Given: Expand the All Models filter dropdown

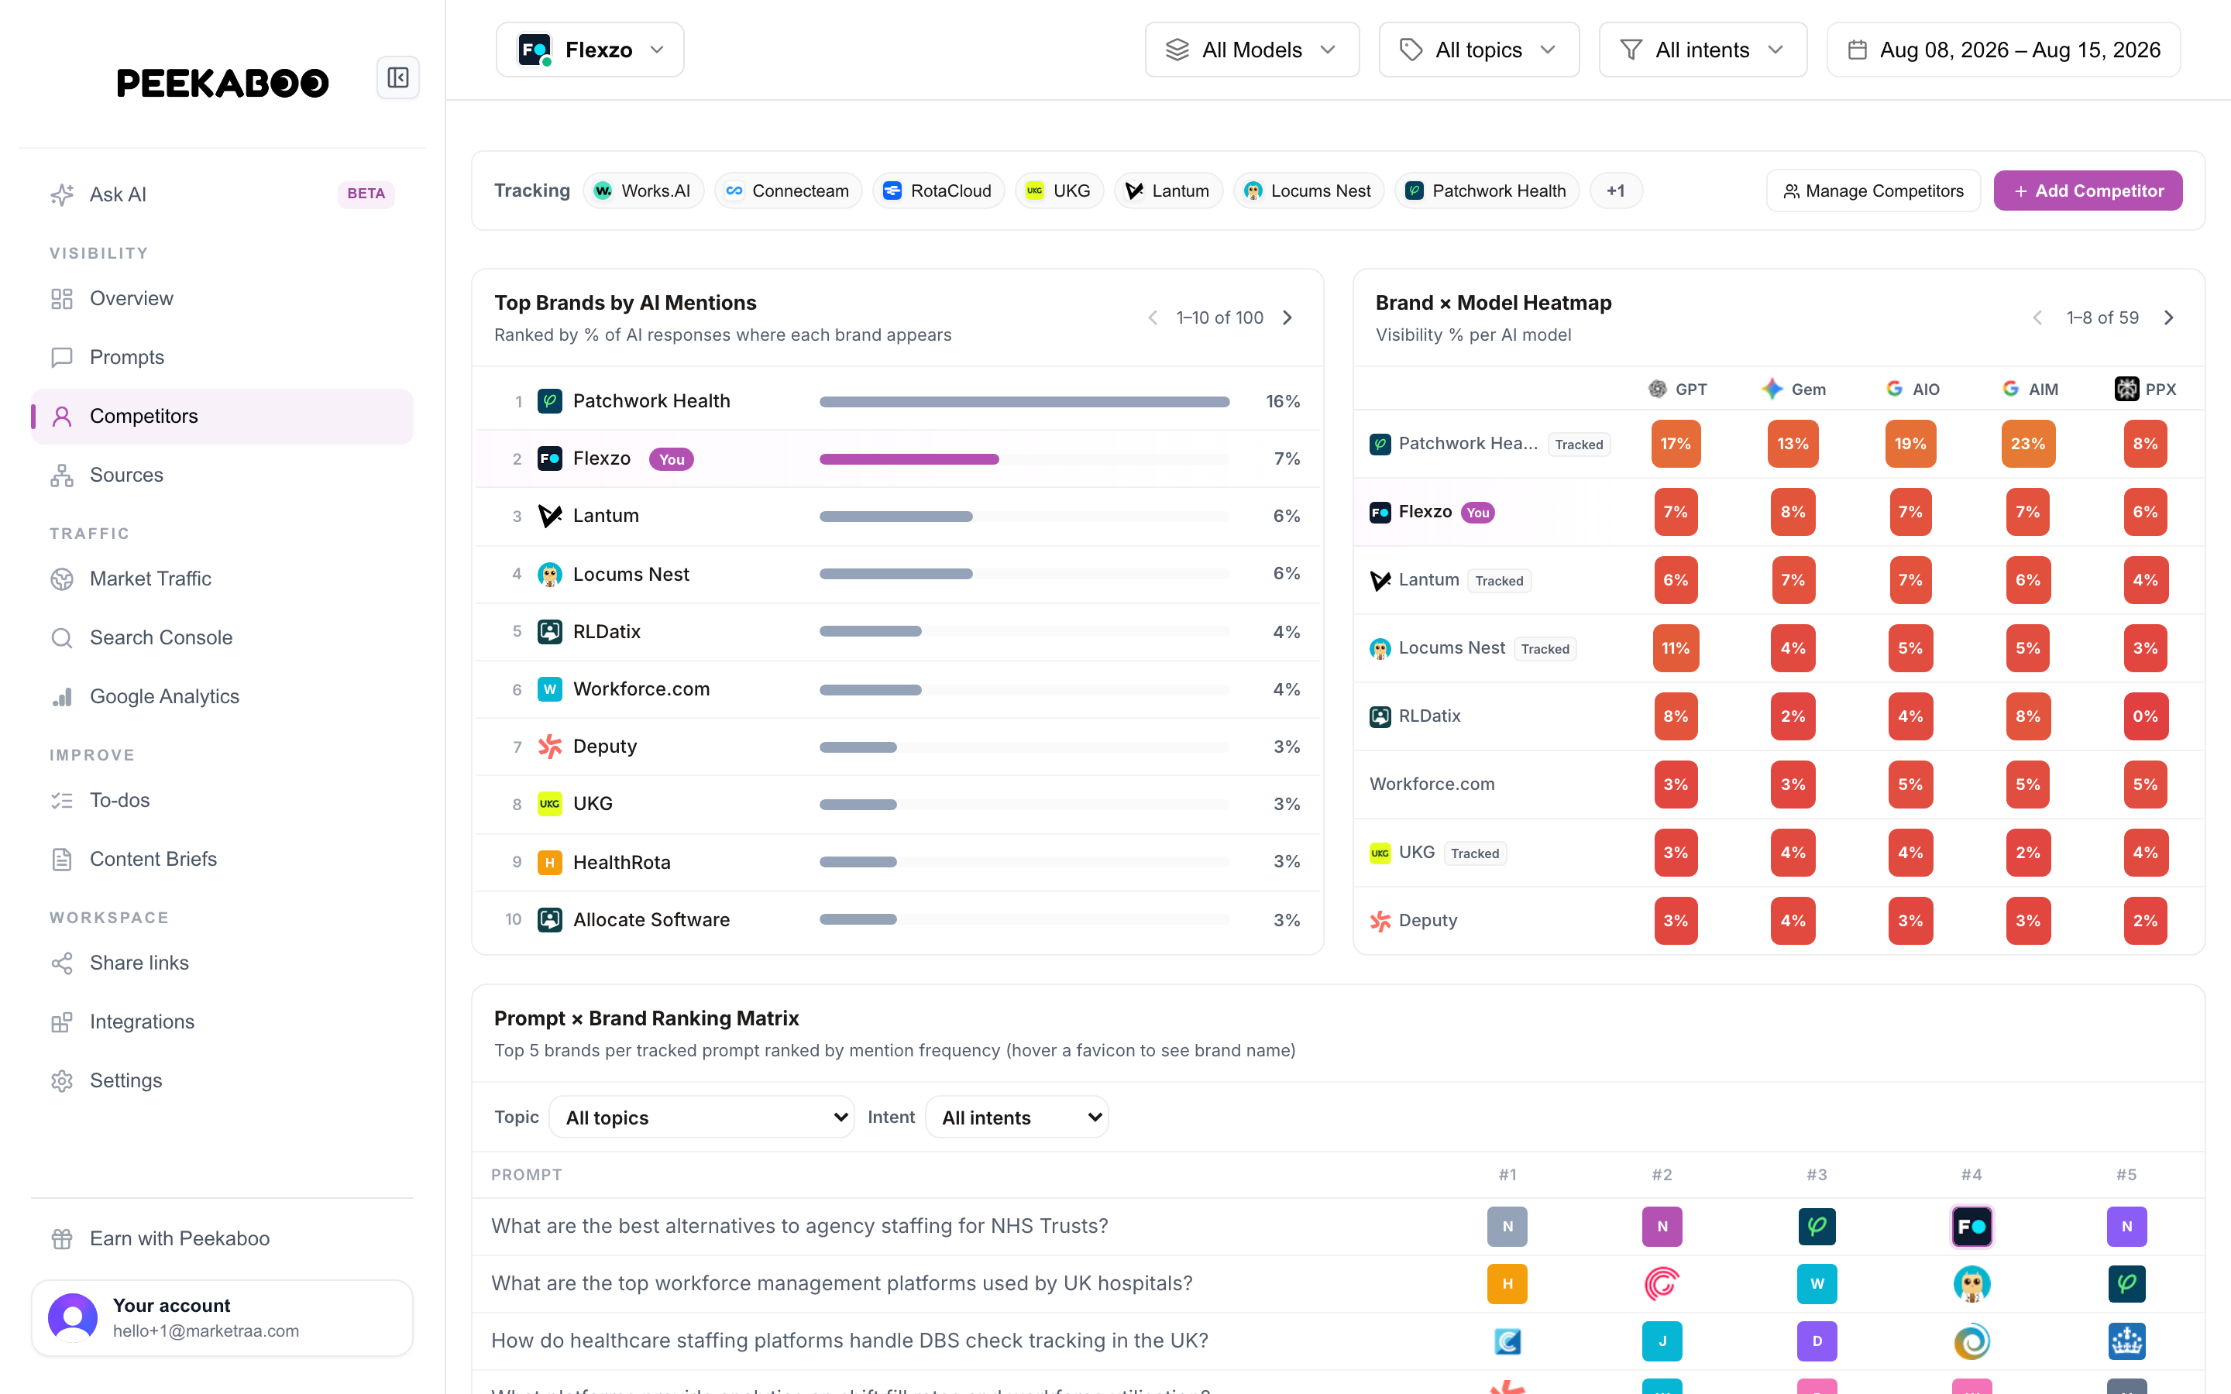Looking at the screenshot, I should click(x=1252, y=50).
